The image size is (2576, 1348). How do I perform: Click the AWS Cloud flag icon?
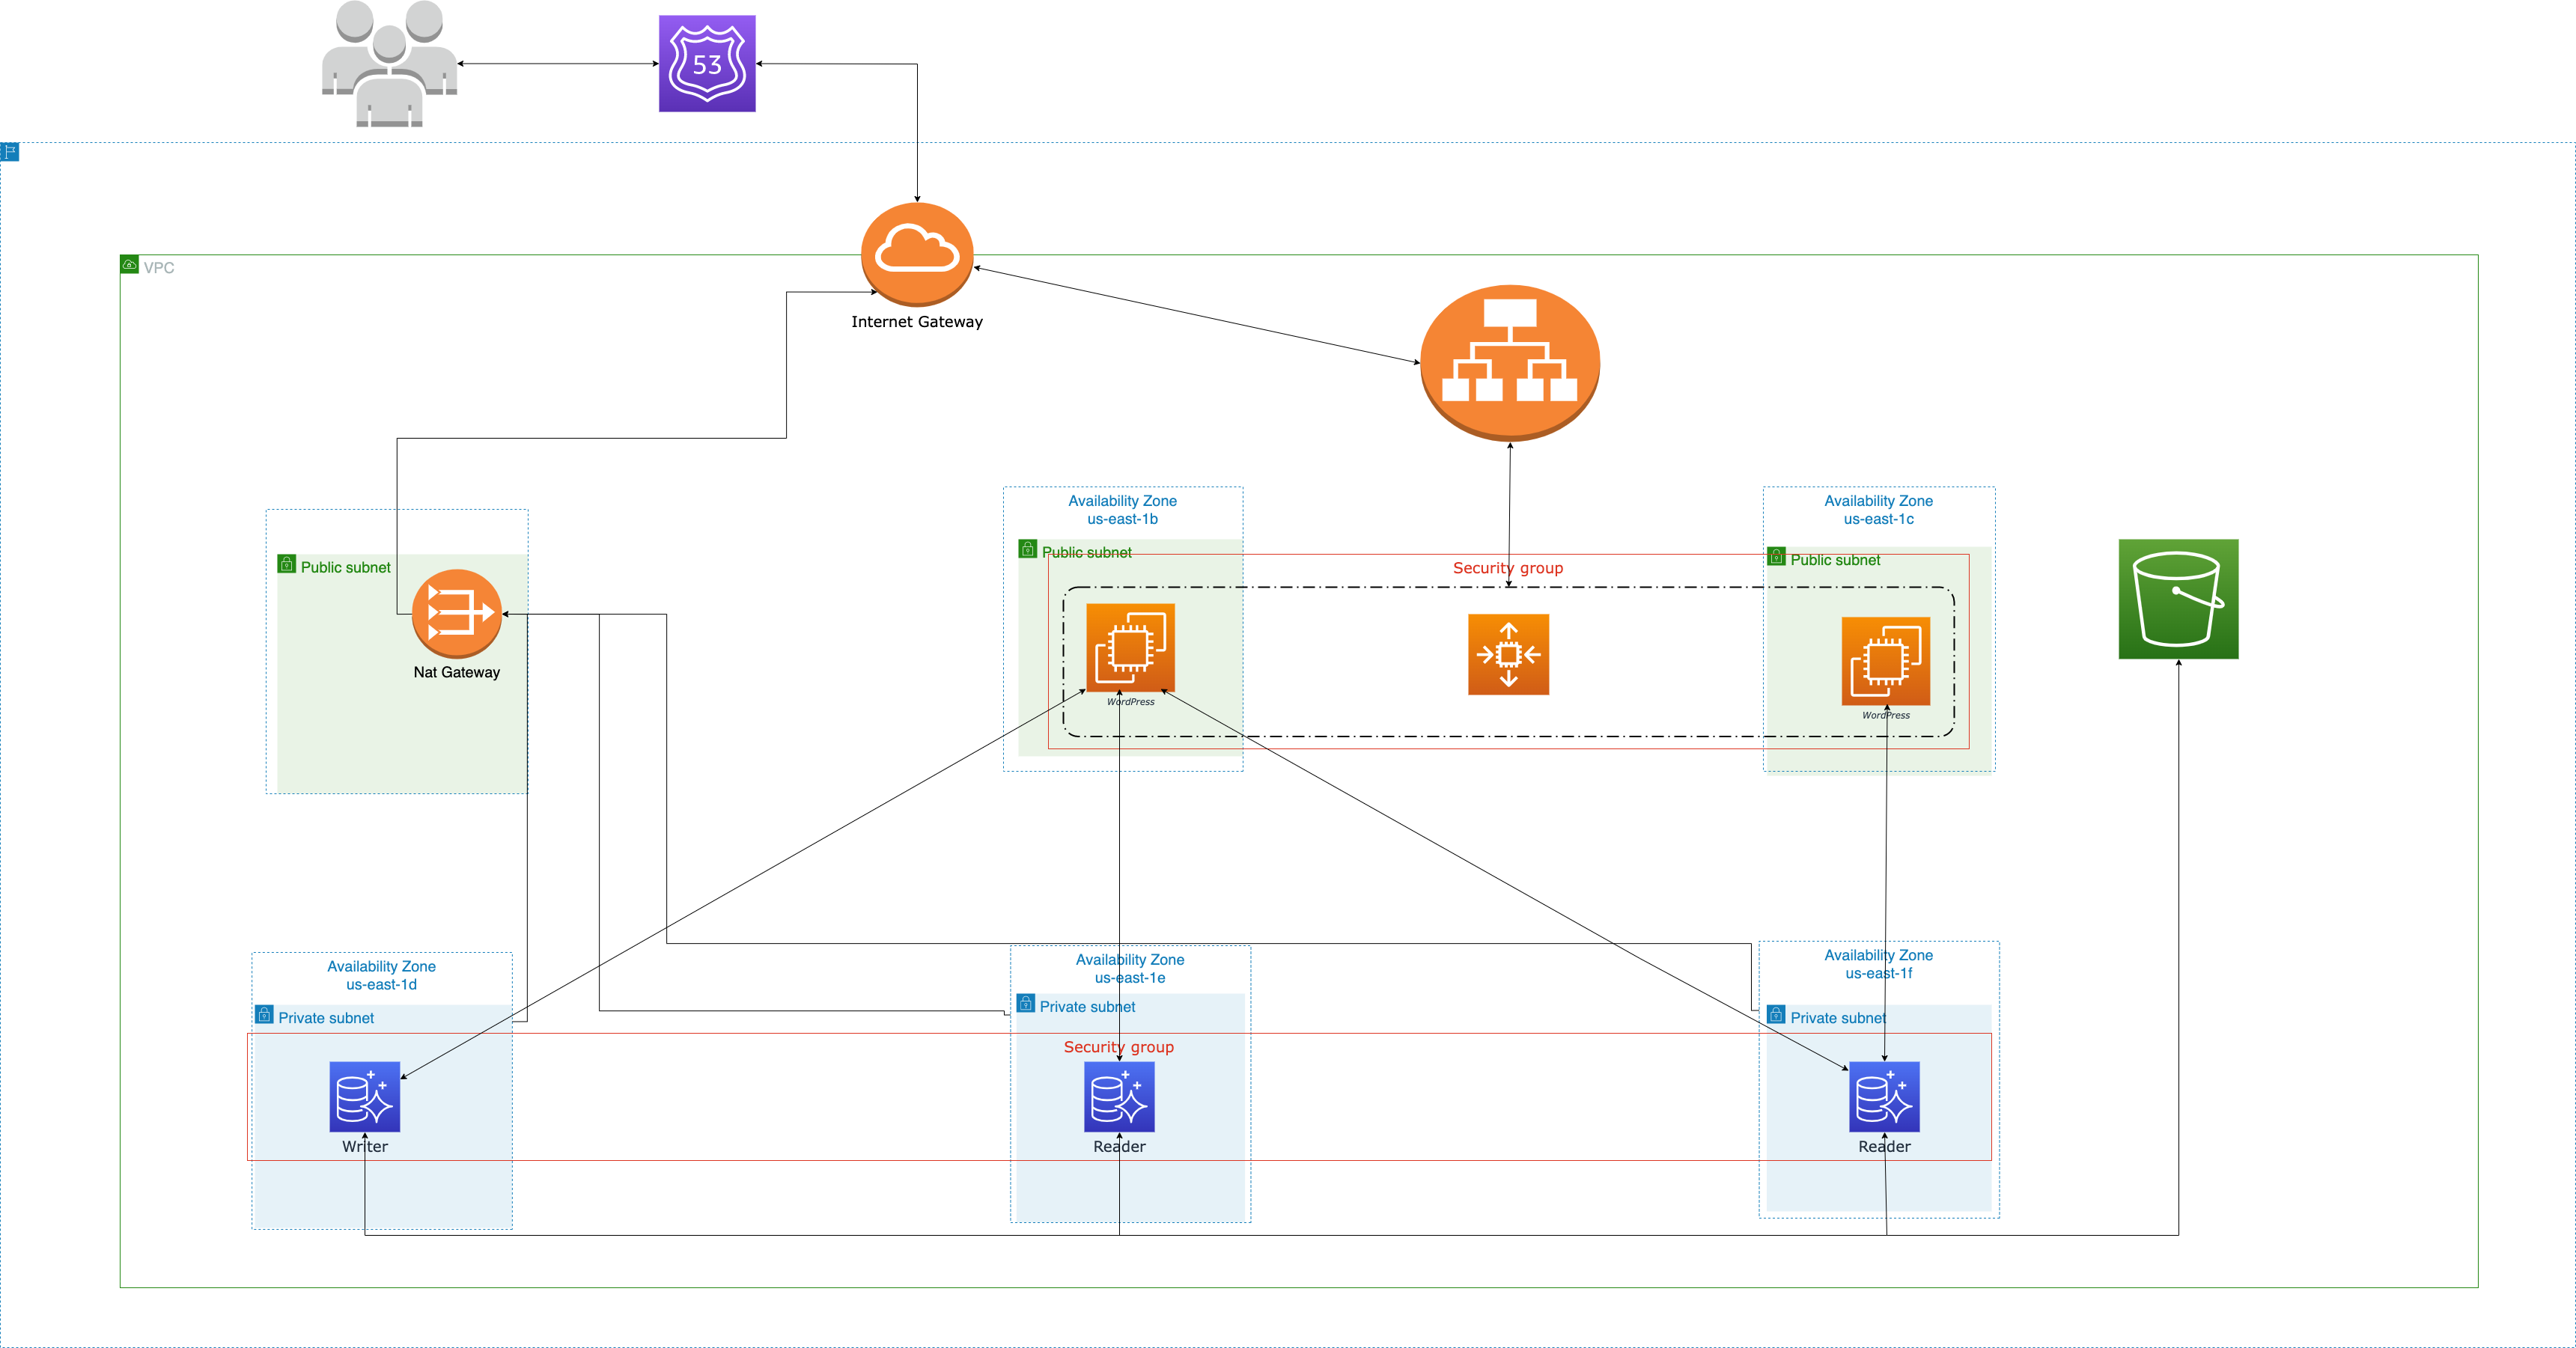pyautogui.click(x=10, y=152)
